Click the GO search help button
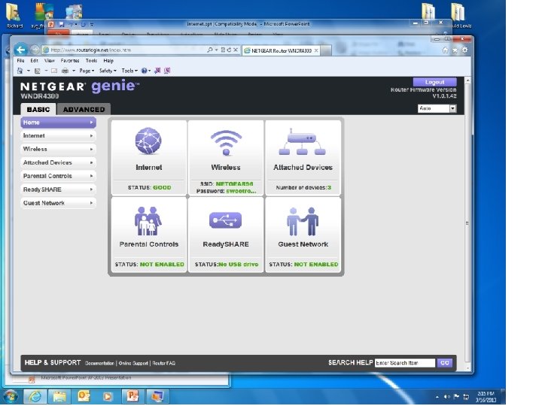The height and width of the screenshot is (406, 542). point(445,363)
